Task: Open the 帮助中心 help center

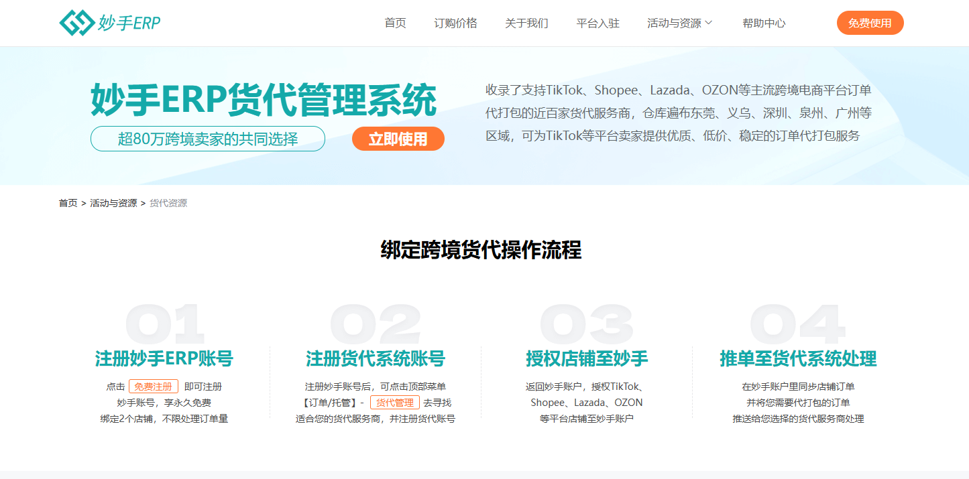Action: [x=764, y=23]
